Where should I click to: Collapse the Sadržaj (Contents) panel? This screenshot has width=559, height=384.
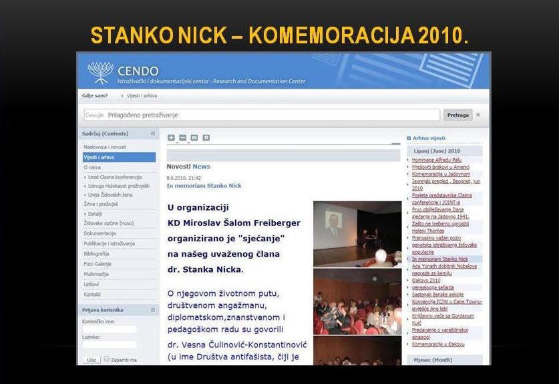pyautogui.click(x=153, y=133)
